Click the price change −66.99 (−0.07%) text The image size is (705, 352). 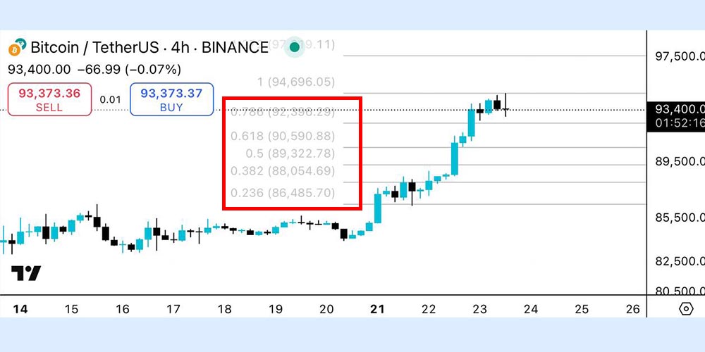click(129, 69)
